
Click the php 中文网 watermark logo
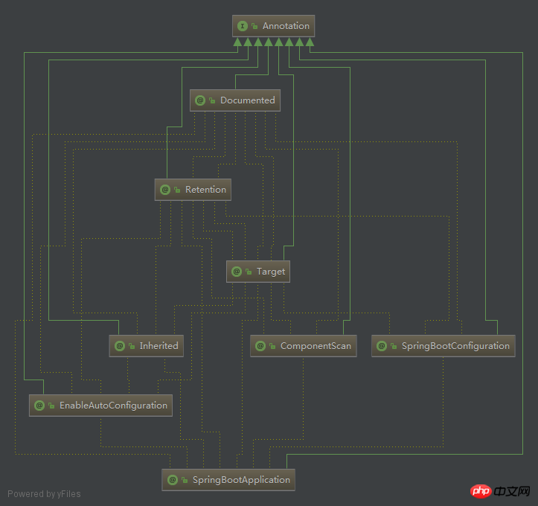point(500,492)
